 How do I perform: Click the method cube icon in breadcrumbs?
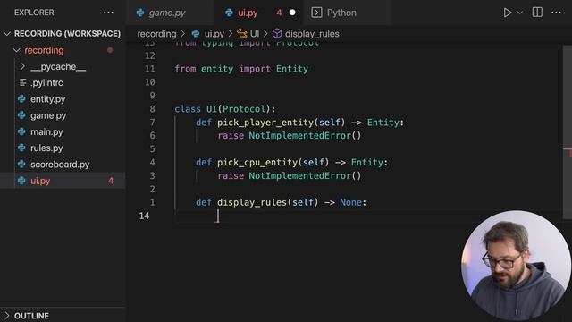[277, 34]
